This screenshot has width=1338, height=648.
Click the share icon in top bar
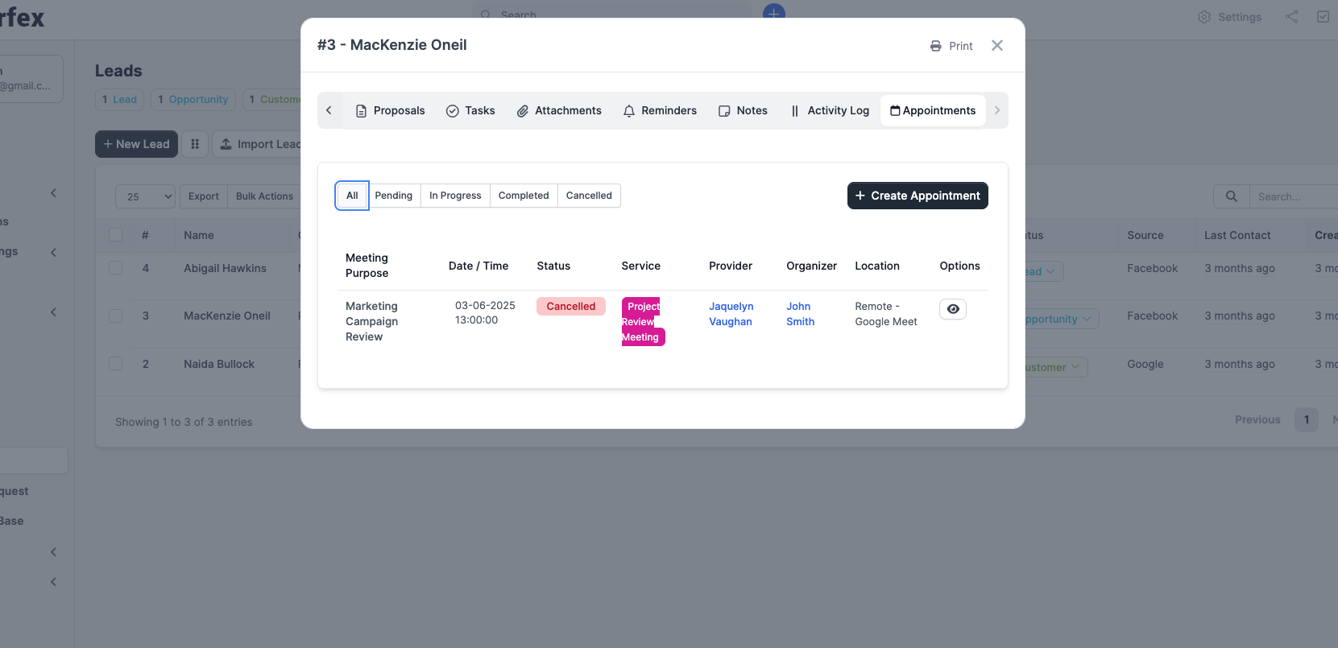click(1292, 17)
